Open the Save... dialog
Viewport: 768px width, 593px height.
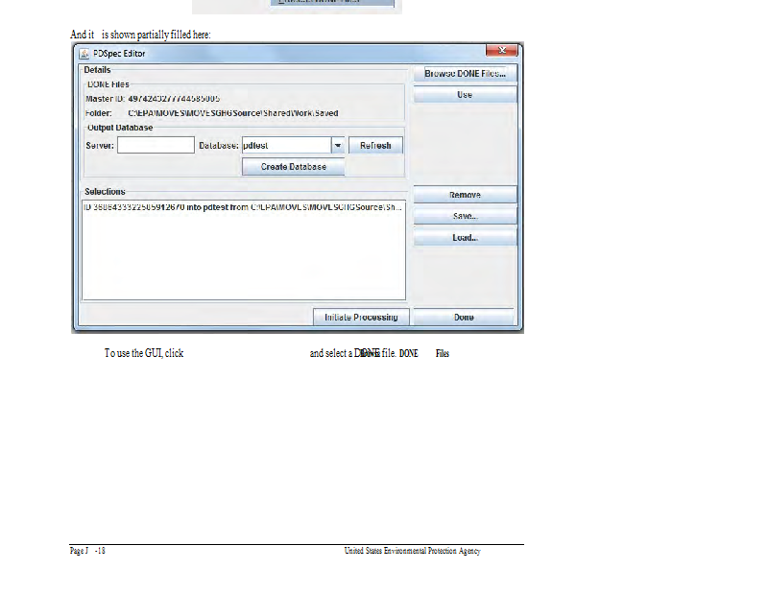pyautogui.click(x=465, y=217)
